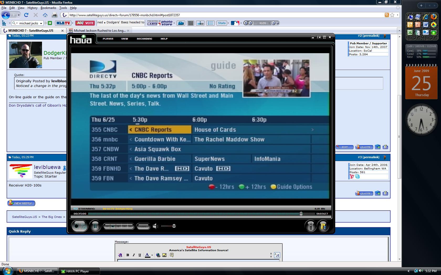This screenshot has width=441, height=275.
Task: Open the HAVA Recording menu
Action: click(144, 38)
